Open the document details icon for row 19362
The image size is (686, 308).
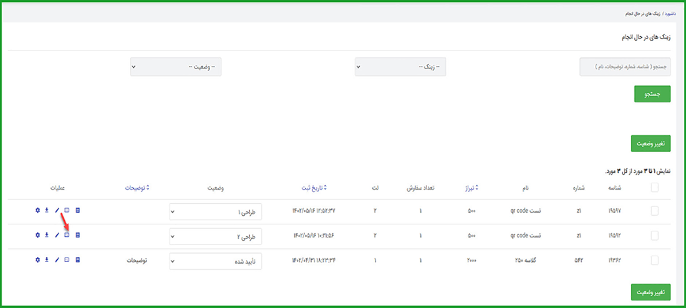coord(78,260)
